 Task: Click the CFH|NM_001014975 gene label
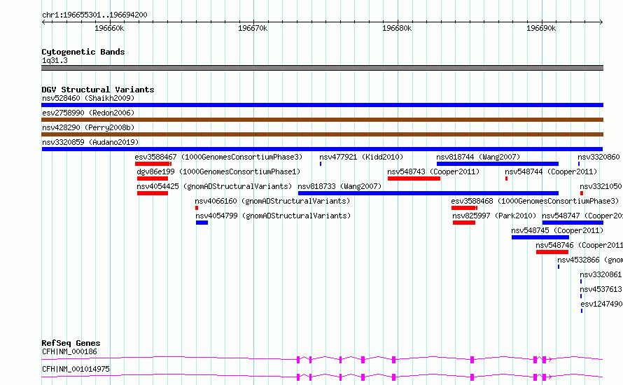76,369
